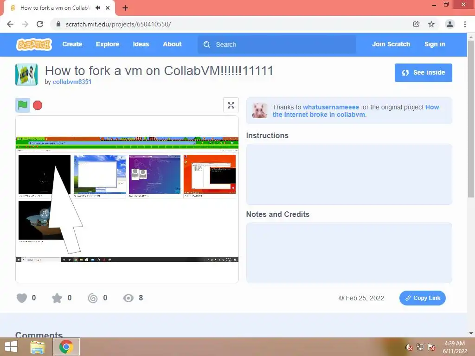Select the 'How to fork a vm on Collab' tab
The width and height of the screenshot is (475, 356).
point(59,8)
